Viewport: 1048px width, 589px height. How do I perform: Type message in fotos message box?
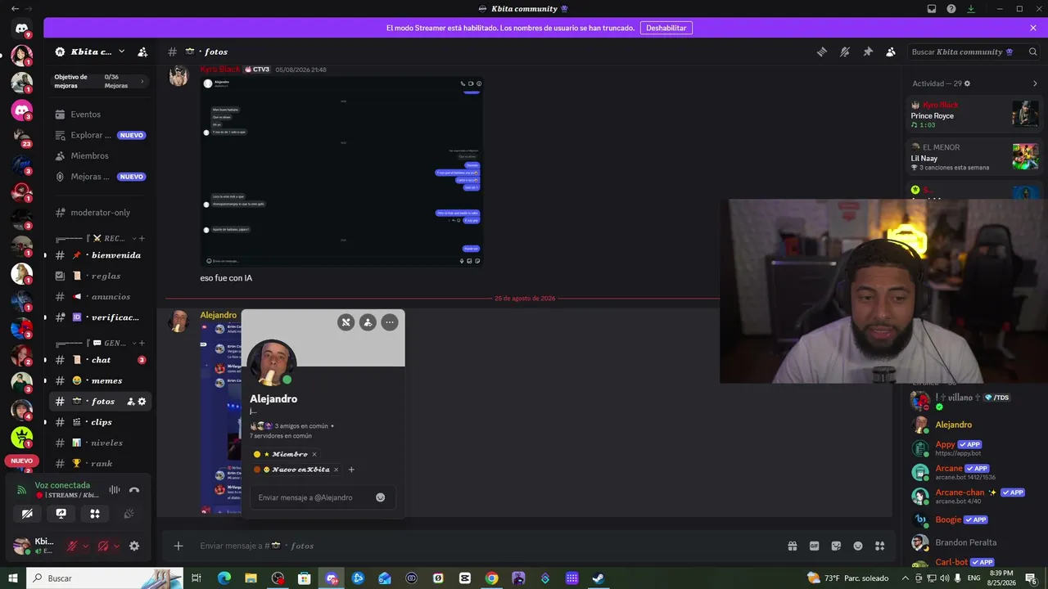[487, 546]
